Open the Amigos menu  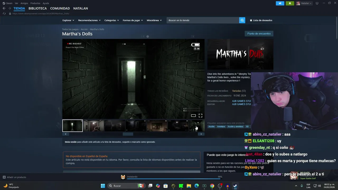click(x=24, y=3)
